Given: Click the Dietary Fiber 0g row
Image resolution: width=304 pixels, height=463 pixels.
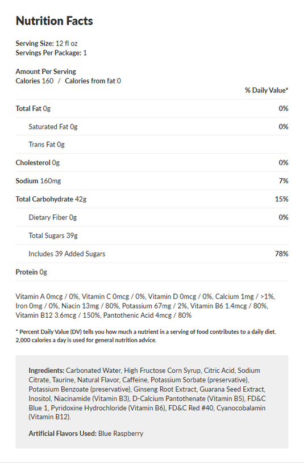Looking at the screenshot, I should (152, 217).
